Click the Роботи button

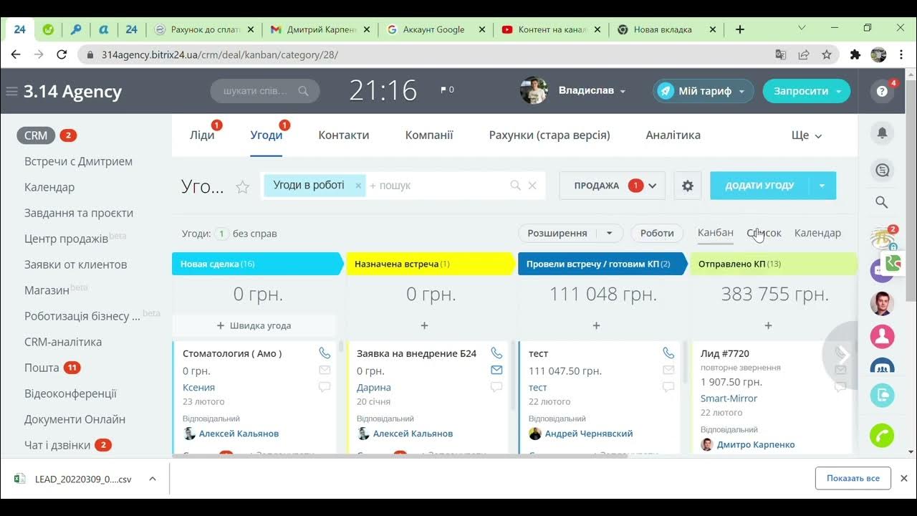pyautogui.click(x=657, y=233)
